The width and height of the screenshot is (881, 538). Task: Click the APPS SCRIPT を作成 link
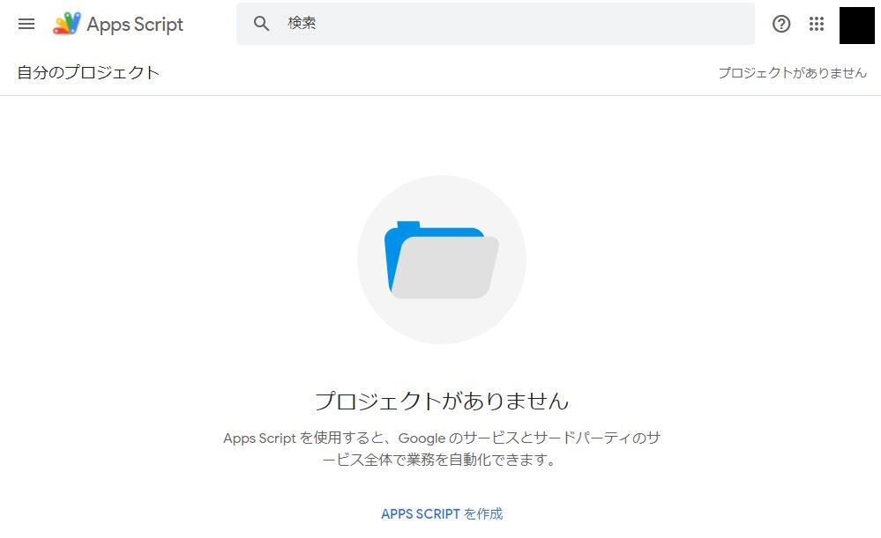(442, 513)
